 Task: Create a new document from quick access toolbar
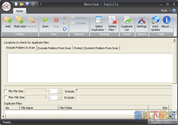(16, 4)
